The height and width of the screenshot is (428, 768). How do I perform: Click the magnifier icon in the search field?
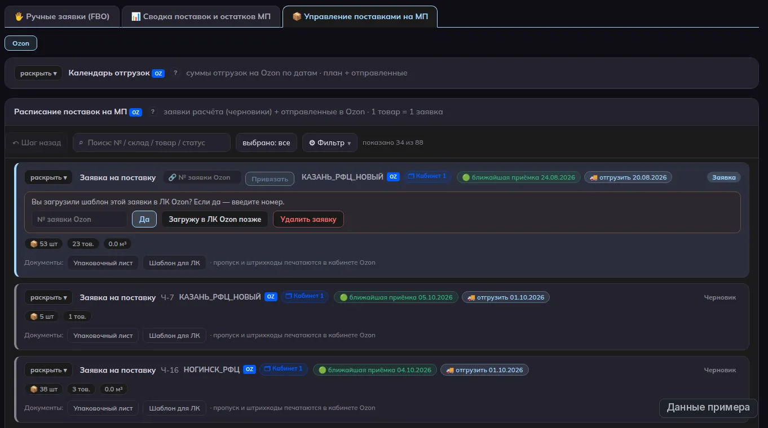click(x=81, y=143)
